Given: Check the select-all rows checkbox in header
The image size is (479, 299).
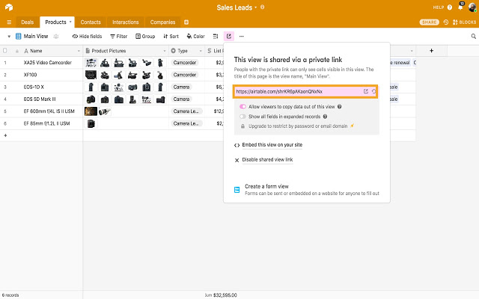Looking at the screenshot, I should pos(5,51).
